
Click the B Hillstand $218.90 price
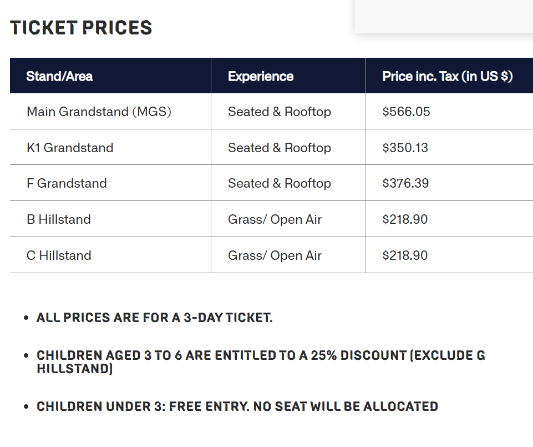coord(405,219)
